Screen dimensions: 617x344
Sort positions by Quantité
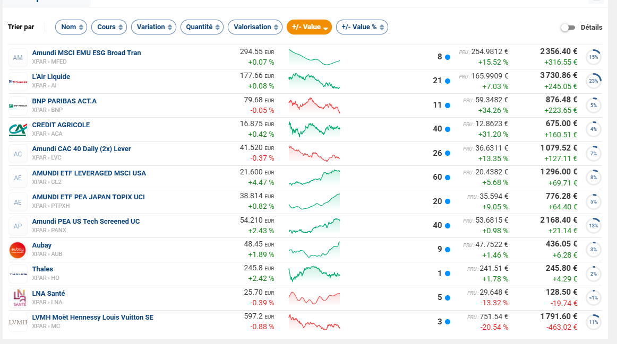(x=202, y=27)
